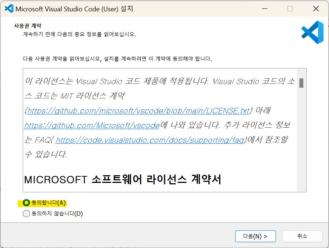Open the code.visualstudio.com supporting FAQ link

(150, 140)
